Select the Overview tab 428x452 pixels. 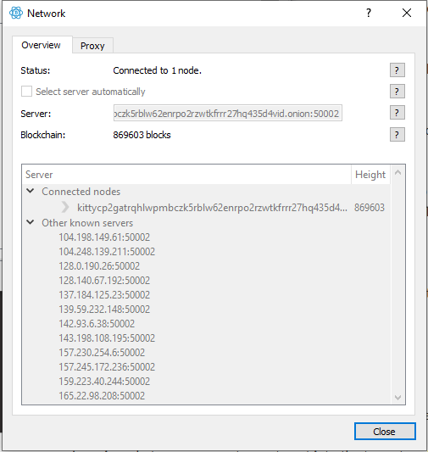(x=42, y=45)
